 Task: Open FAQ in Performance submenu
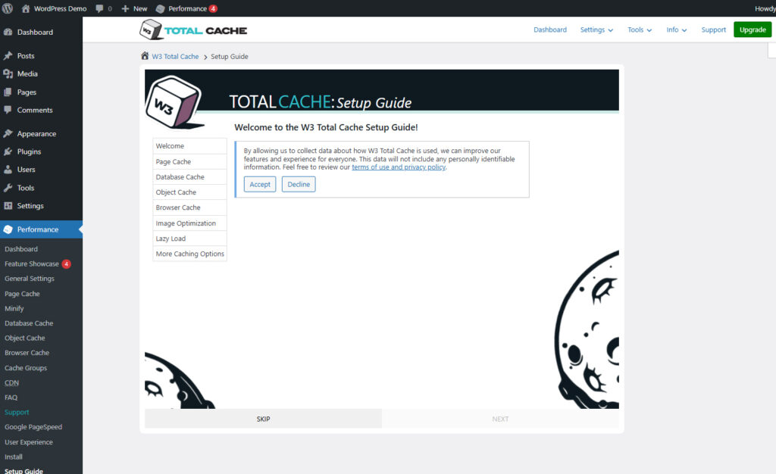[x=11, y=398]
